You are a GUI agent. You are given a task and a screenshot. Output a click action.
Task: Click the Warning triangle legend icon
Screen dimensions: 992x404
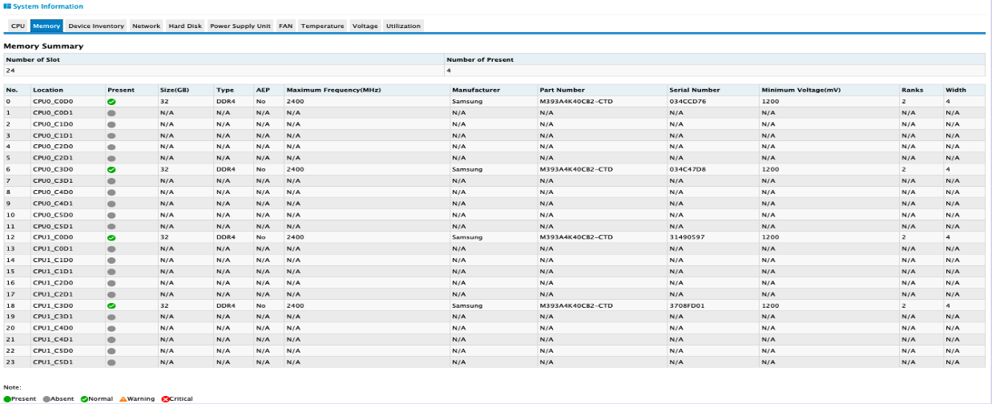click(x=123, y=398)
